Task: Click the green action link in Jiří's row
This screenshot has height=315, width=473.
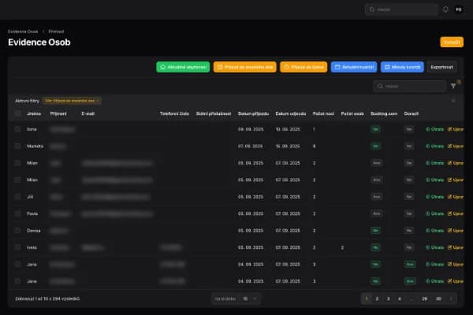Action: click(434, 197)
